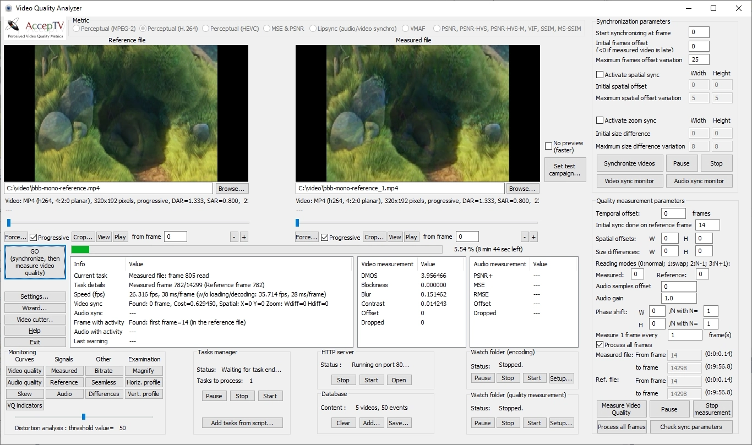Image resolution: width=752 pixels, height=445 pixels.
Task: Click Exit button
Action: coord(35,342)
